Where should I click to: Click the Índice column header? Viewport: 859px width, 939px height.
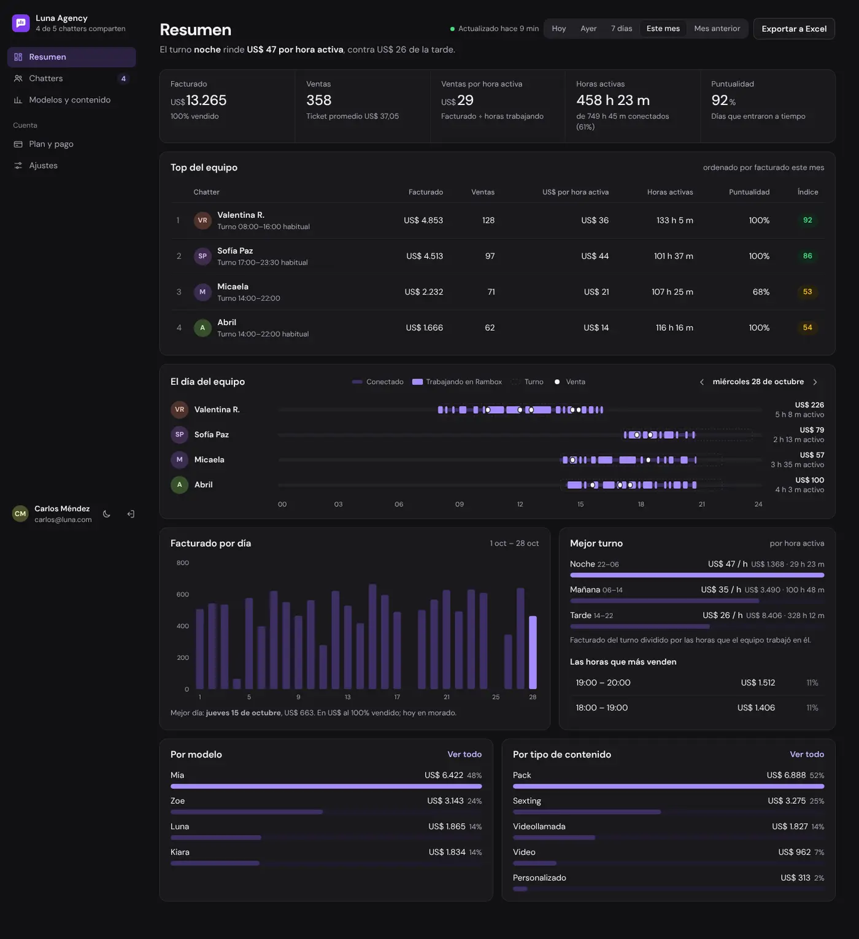807,192
